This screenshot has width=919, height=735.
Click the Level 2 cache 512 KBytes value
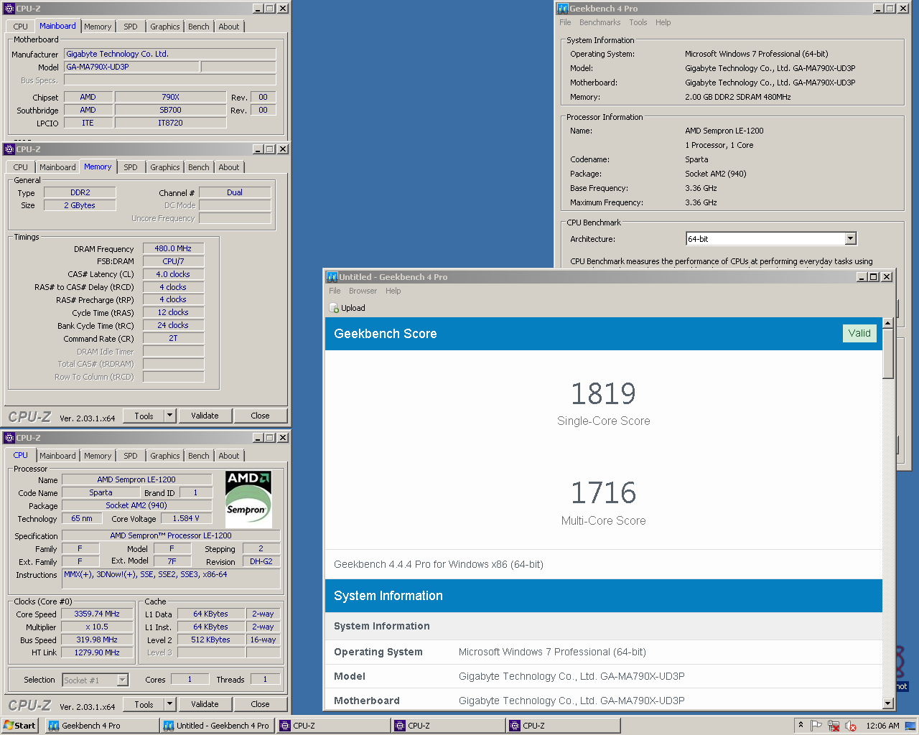click(210, 640)
